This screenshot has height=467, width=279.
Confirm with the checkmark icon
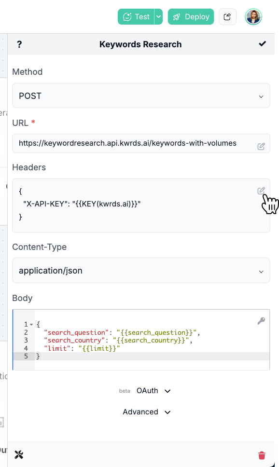pos(262,44)
